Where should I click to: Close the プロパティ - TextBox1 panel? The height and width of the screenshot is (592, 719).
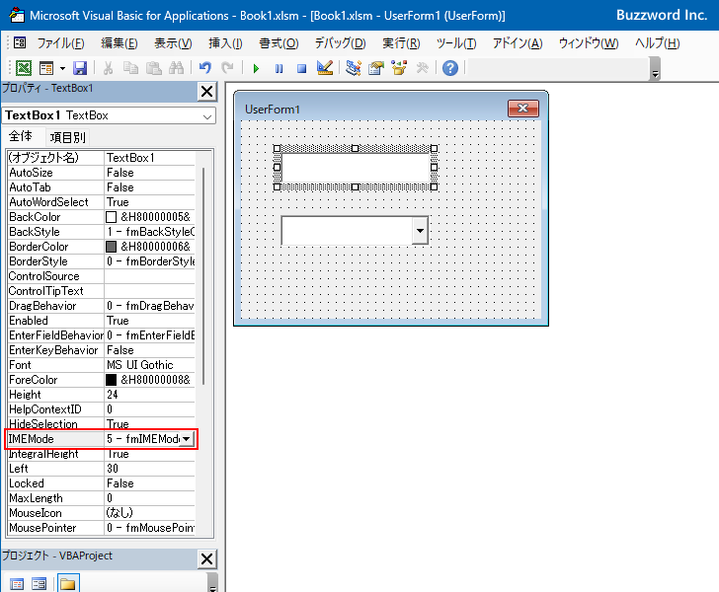(206, 92)
